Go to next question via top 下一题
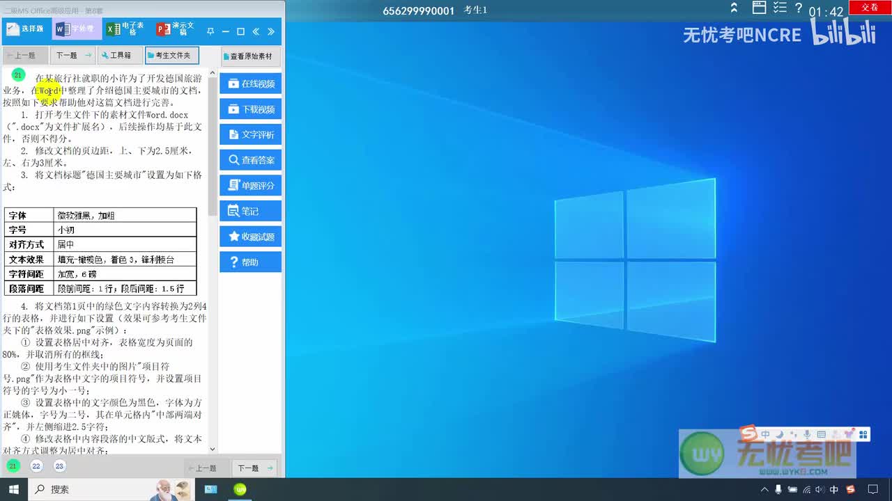 (72, 56)
